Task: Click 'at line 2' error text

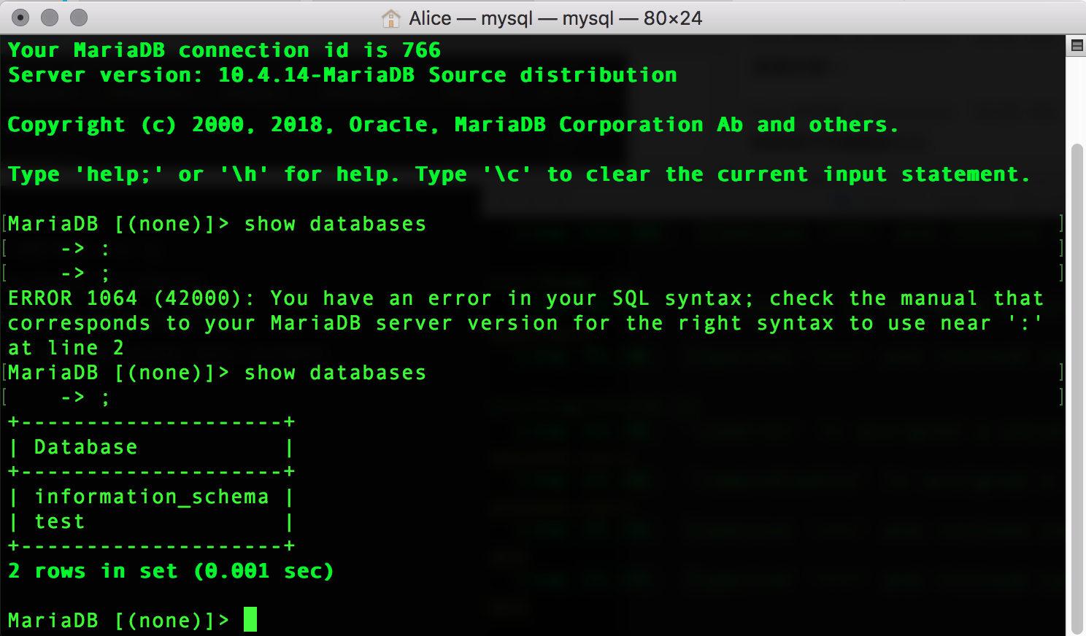Action: click(66, 348)
